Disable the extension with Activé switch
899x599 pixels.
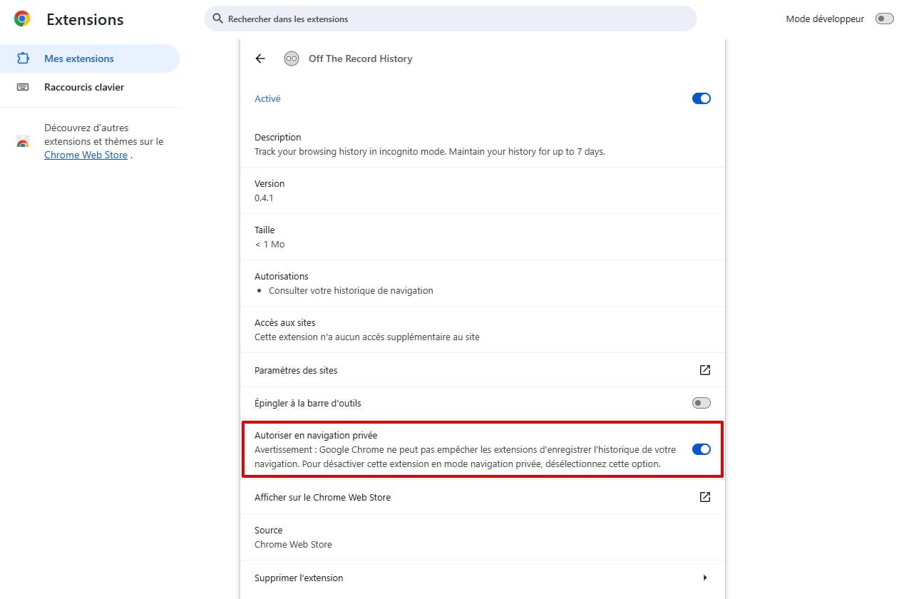[702, 99]
